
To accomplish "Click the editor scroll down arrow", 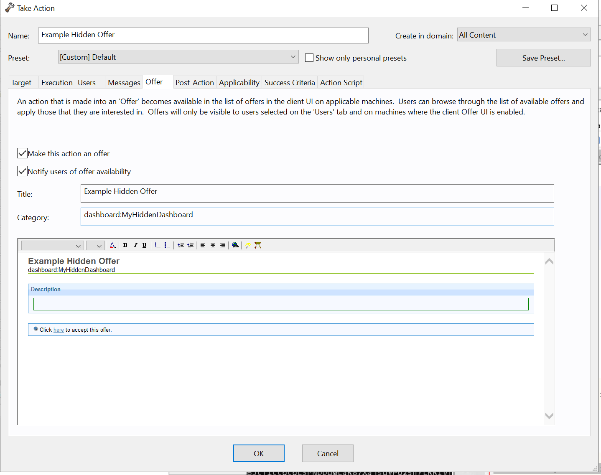I will point(549,416).
